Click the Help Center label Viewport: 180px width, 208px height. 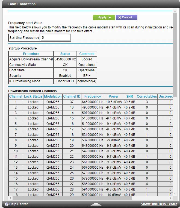coord(18,204)
